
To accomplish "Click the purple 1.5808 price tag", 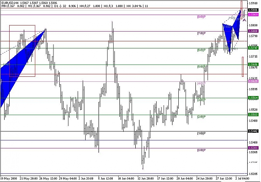I will coord(253,31).
